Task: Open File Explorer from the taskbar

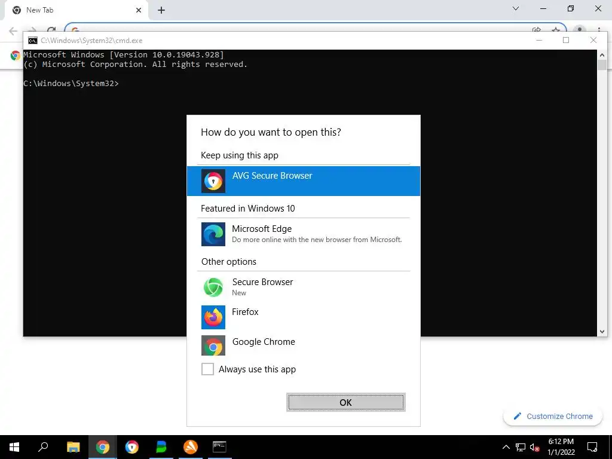Action: coord(73,447)
